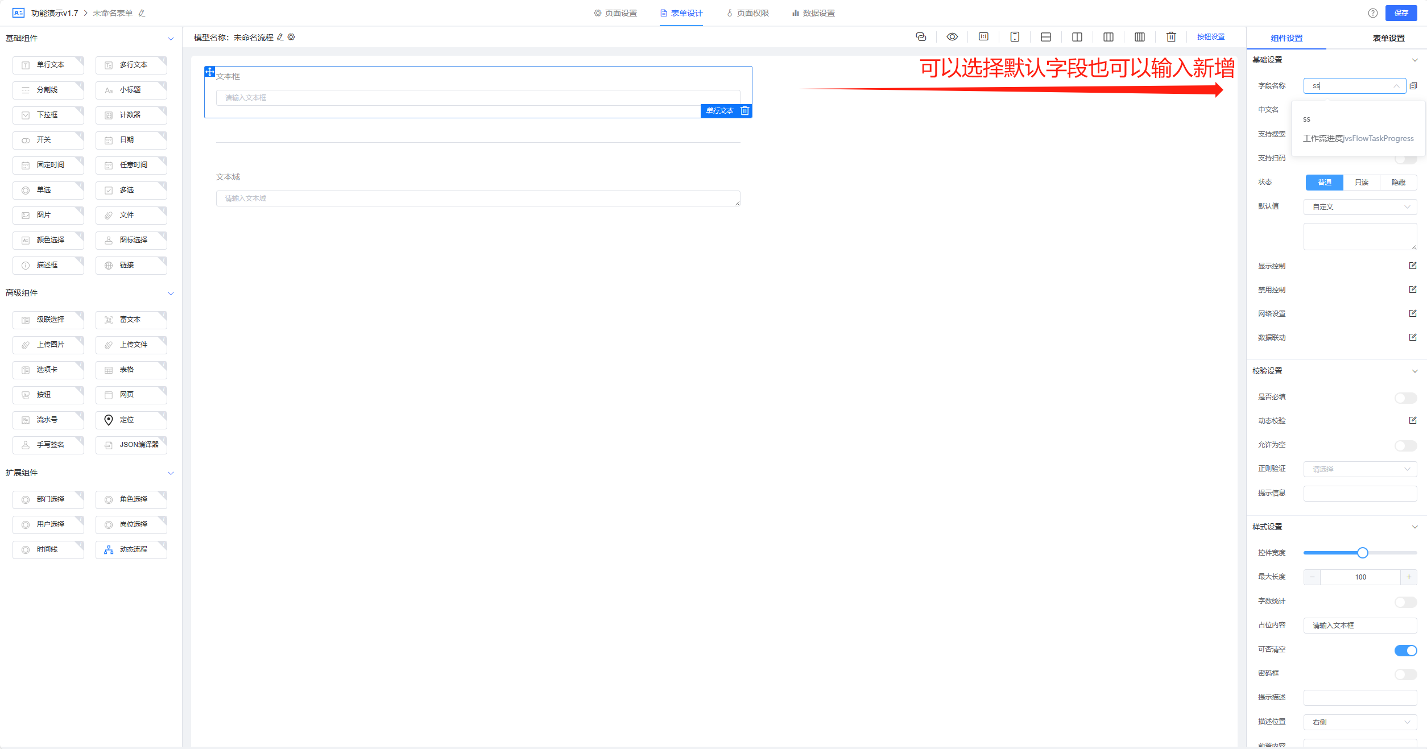Collapse the 高级组件 section
This screenshot has height=749, width=1427.
(x=171, y=293)
